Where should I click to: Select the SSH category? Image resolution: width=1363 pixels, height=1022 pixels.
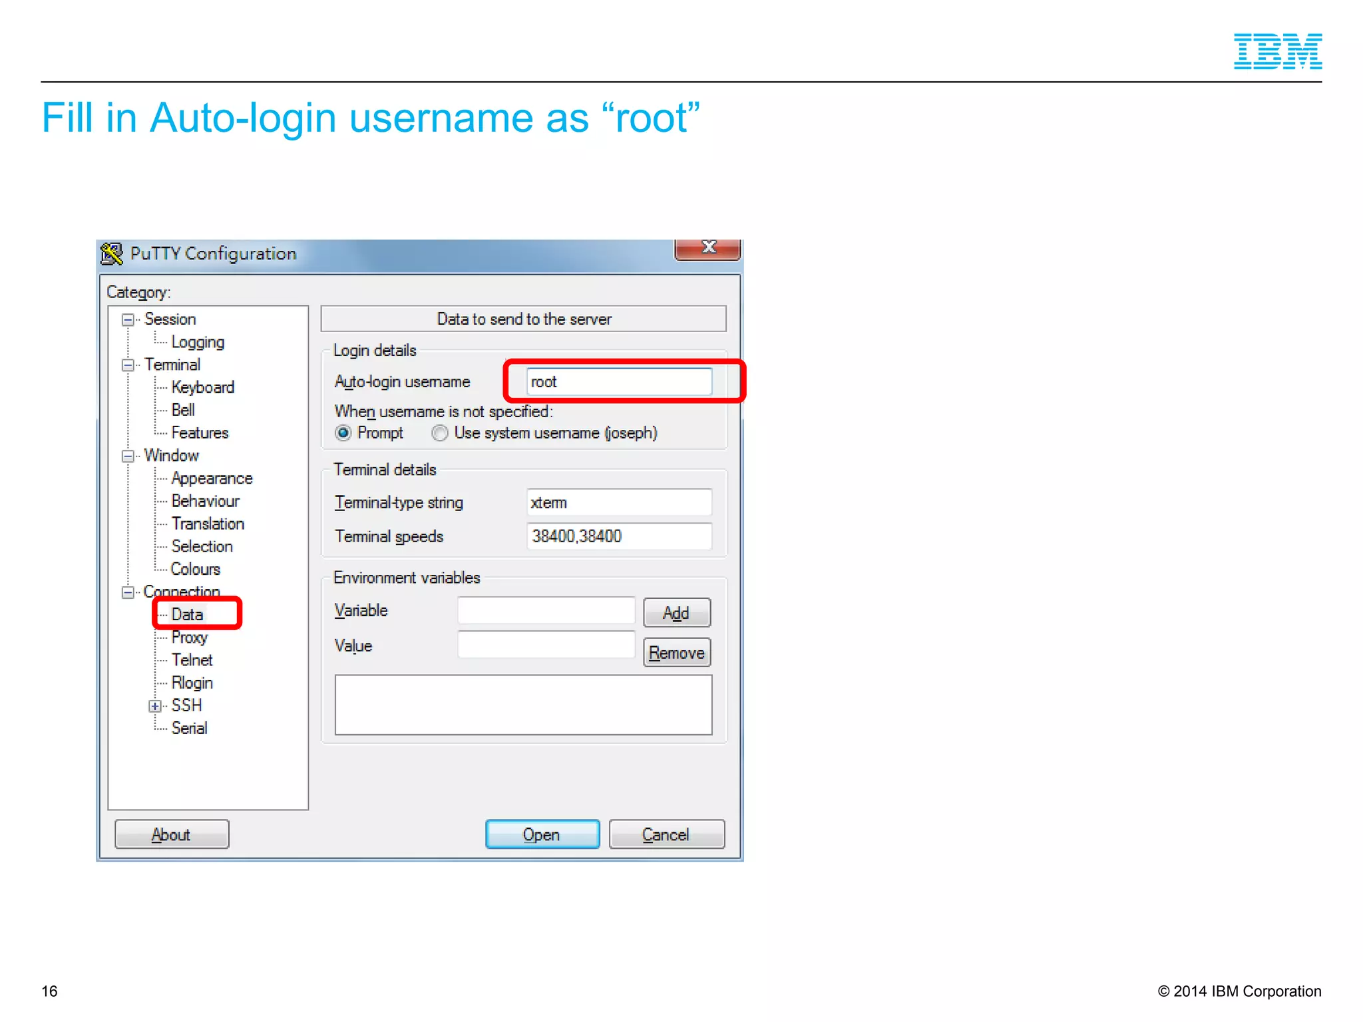click(x=186, y=705)
